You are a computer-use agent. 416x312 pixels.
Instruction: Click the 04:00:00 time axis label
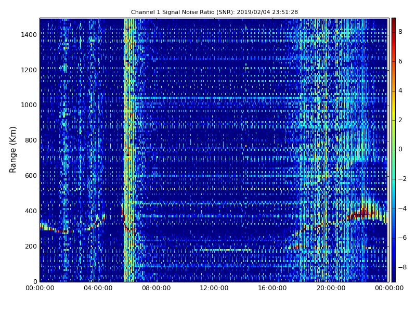tap(98, 288)
